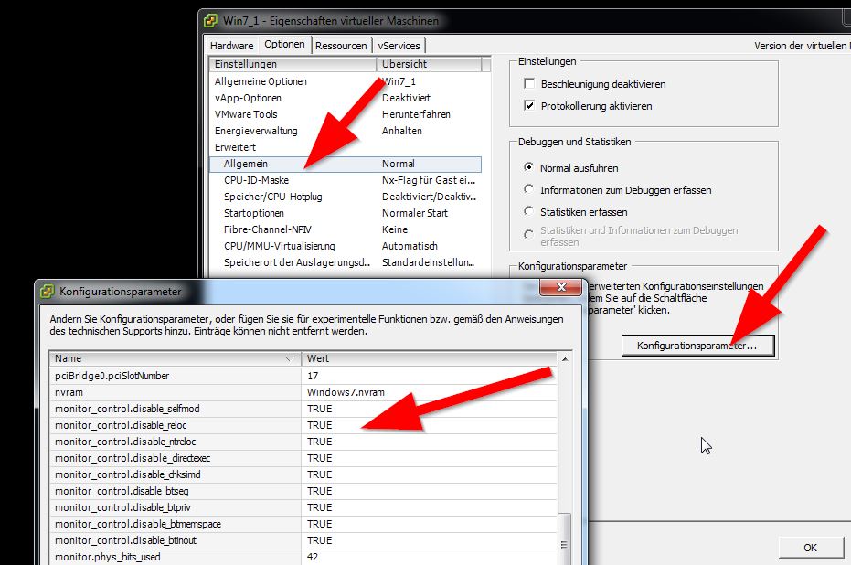The width and height of the screenshot is (851, 565).
Task: Select the Normal ausführen radio button
Action: (x=528, y=167)
